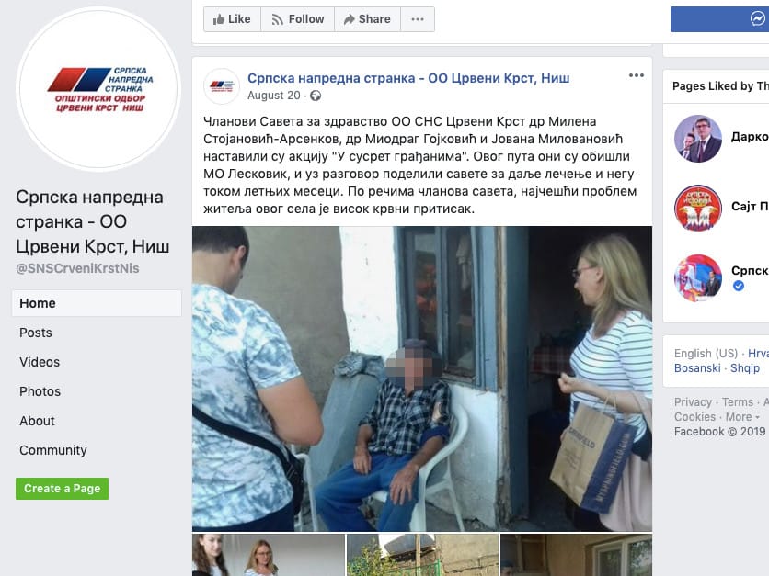Viewport: 769px width, 576px height.
Task: Click the green Create a Page button
Action: point(63,489)
